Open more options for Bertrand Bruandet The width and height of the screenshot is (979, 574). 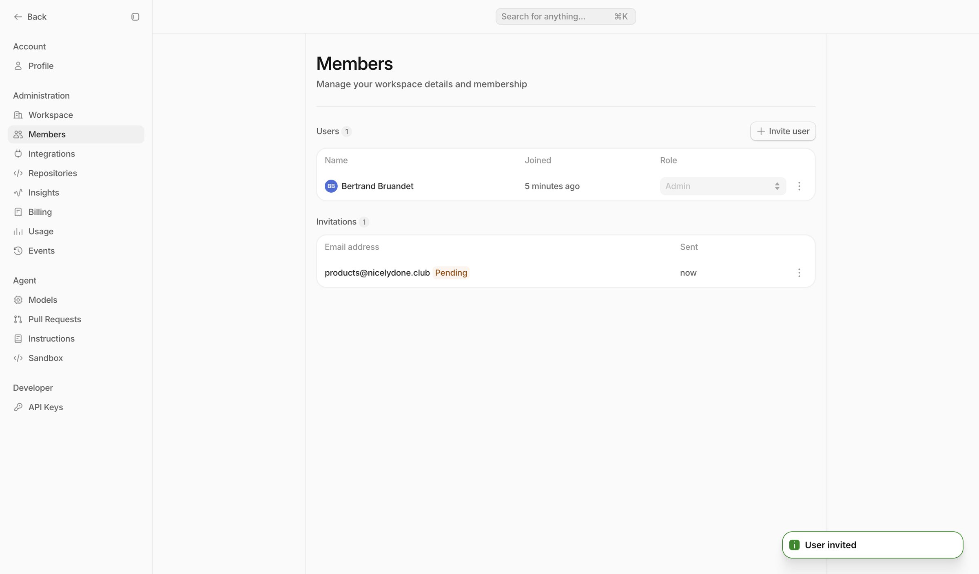pyautogui.click(x=799, y=186)
